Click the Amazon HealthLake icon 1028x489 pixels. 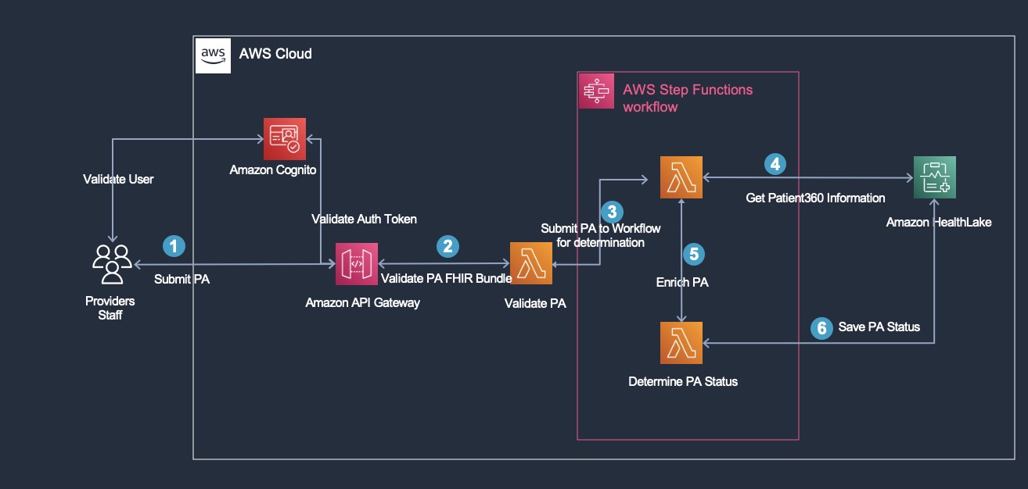934,178
